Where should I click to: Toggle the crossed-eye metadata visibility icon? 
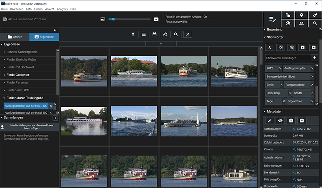(x=280, y=120)
